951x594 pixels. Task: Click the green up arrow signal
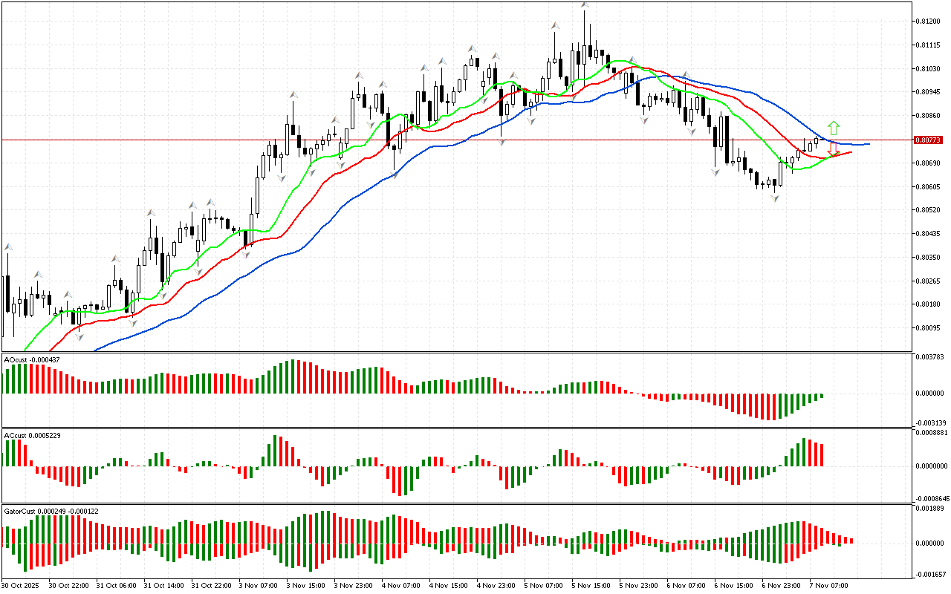coord(834,127)
